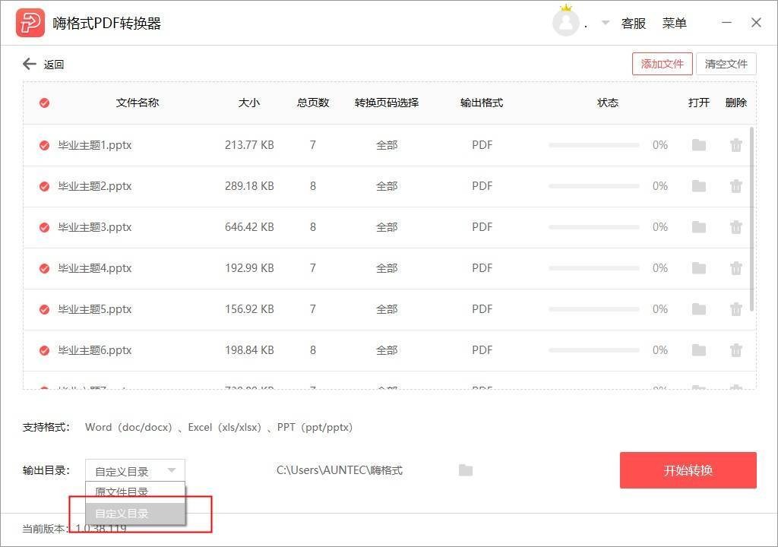Uncheck 毕业主题4.pptx
The width and height of the screenshot is (778, 547).
coord(44,268)
